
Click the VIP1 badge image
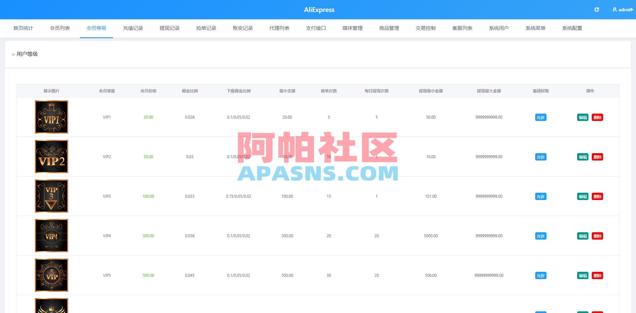pyautogui.click(x=52, y=117)
